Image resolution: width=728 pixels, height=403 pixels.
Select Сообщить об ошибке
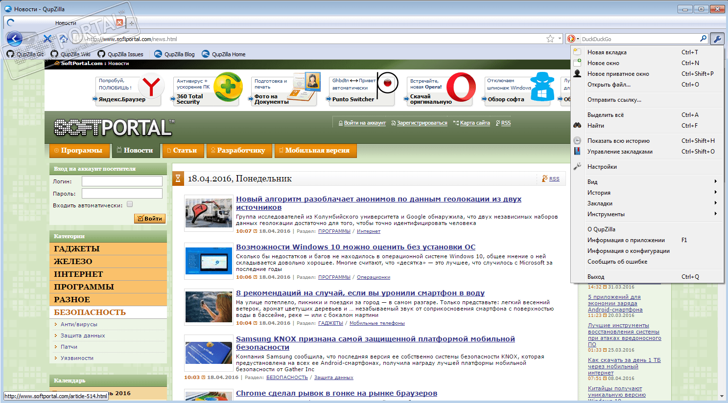(647, 262)
